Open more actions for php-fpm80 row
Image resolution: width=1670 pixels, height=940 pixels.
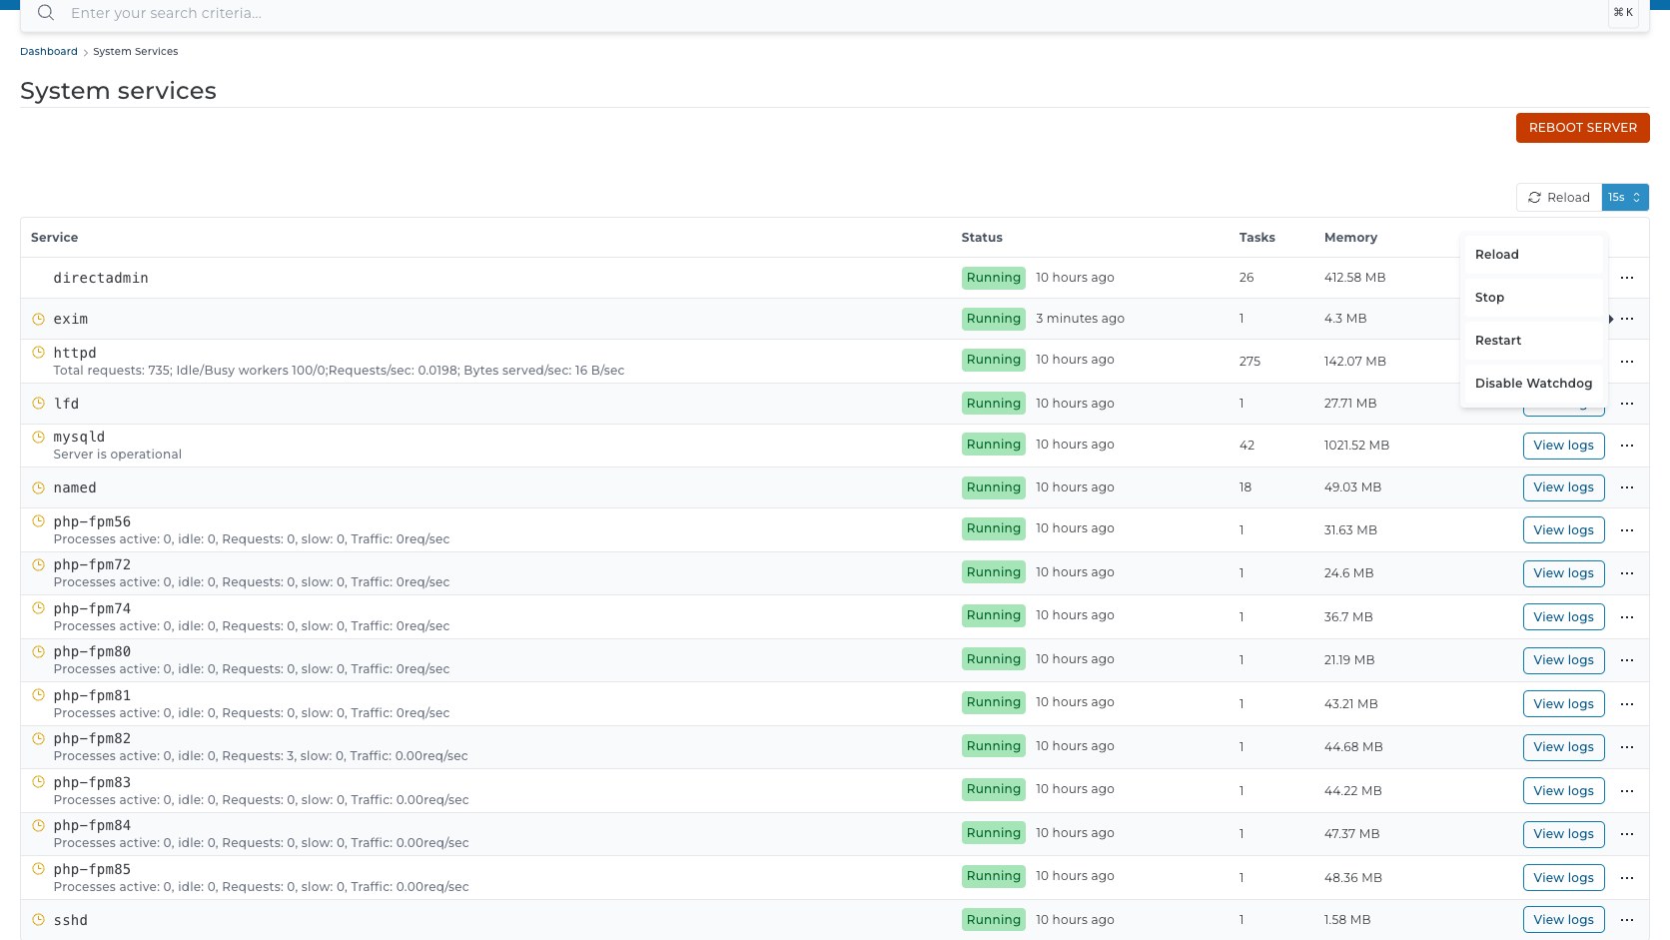[1627, 660]
